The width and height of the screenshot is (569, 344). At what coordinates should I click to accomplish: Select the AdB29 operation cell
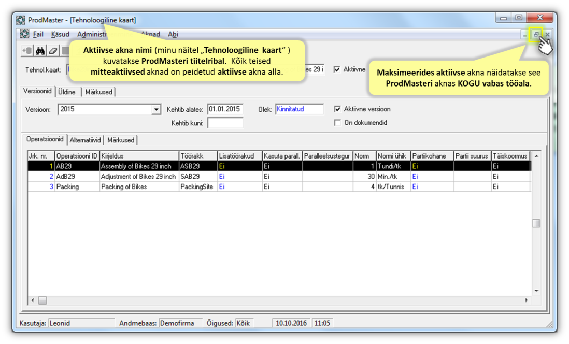click(x=77, y=176)
